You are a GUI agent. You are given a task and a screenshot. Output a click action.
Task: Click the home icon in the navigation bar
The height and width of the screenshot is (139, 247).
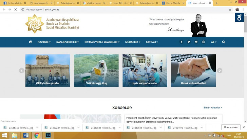tap(31, 42)
